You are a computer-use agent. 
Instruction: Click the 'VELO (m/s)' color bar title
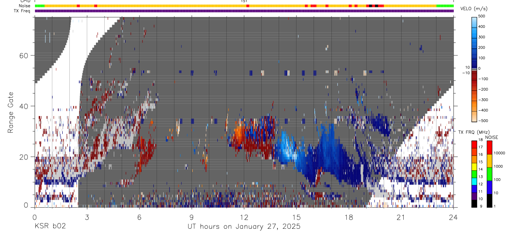(474, 9)
